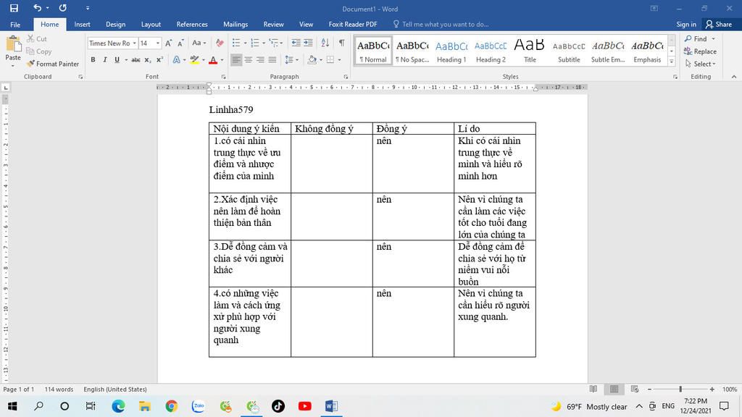
Task: Switch to the References tab
Action: click(192, 25)
